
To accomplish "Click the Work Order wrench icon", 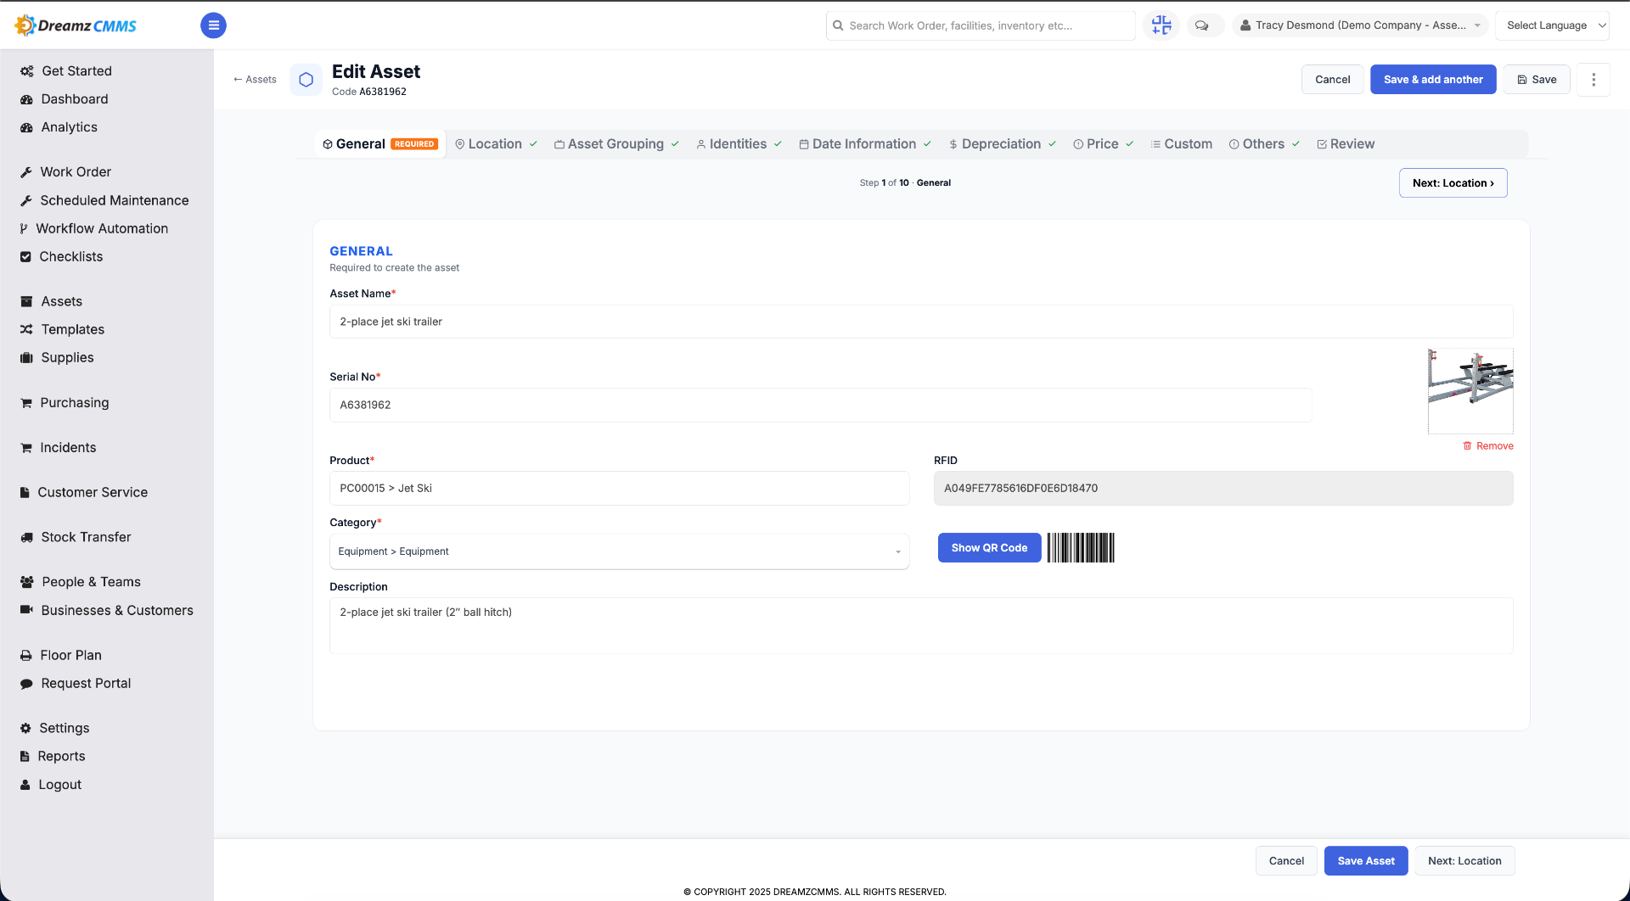I will 26,172.
